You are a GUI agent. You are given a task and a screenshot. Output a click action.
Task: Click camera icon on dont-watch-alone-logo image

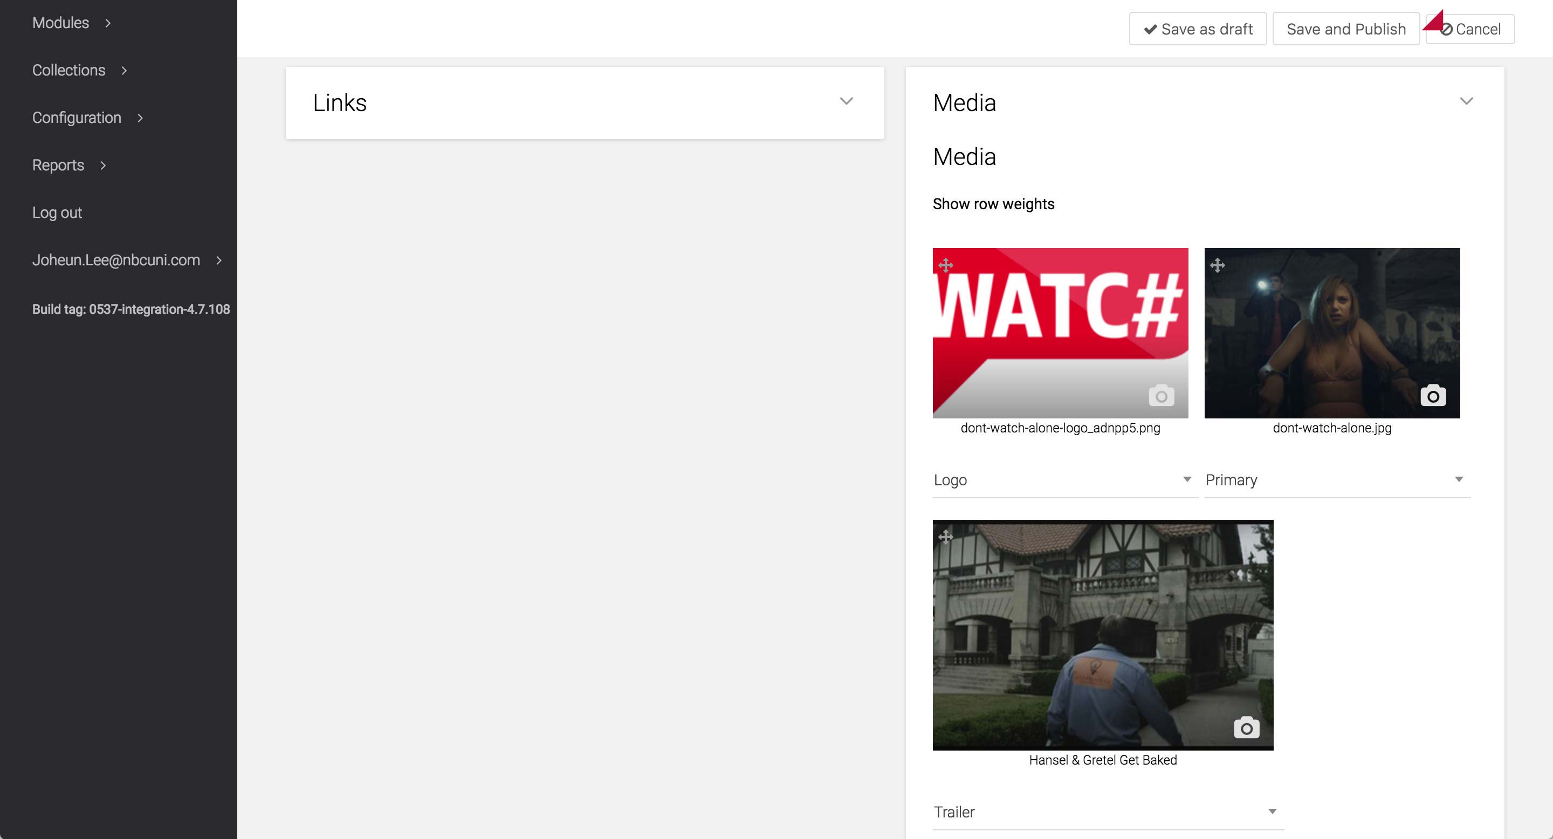[1161, 395]
